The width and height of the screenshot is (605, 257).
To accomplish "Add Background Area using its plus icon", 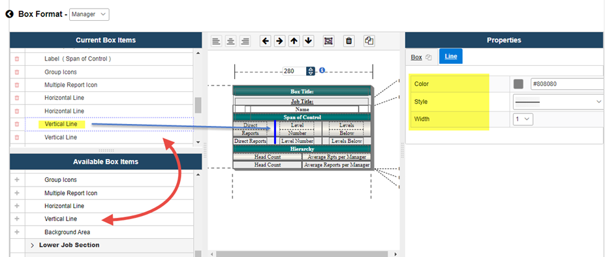I will (x=17, y=232).
